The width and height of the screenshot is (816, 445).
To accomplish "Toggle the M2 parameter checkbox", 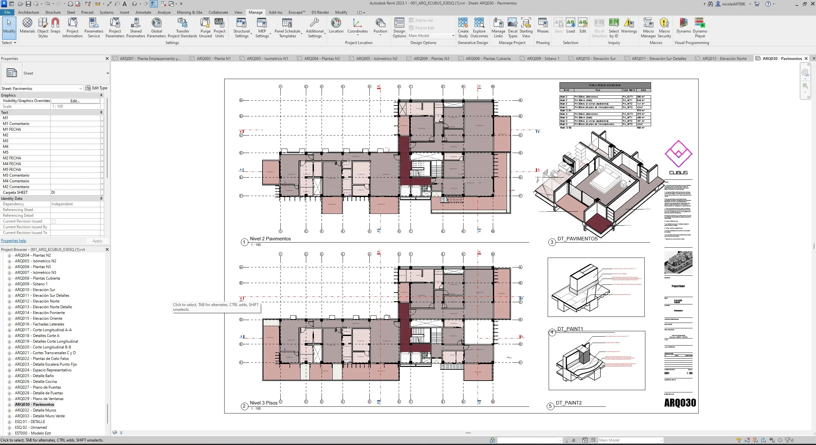I will pyautogui.click(x=102, y=135).
